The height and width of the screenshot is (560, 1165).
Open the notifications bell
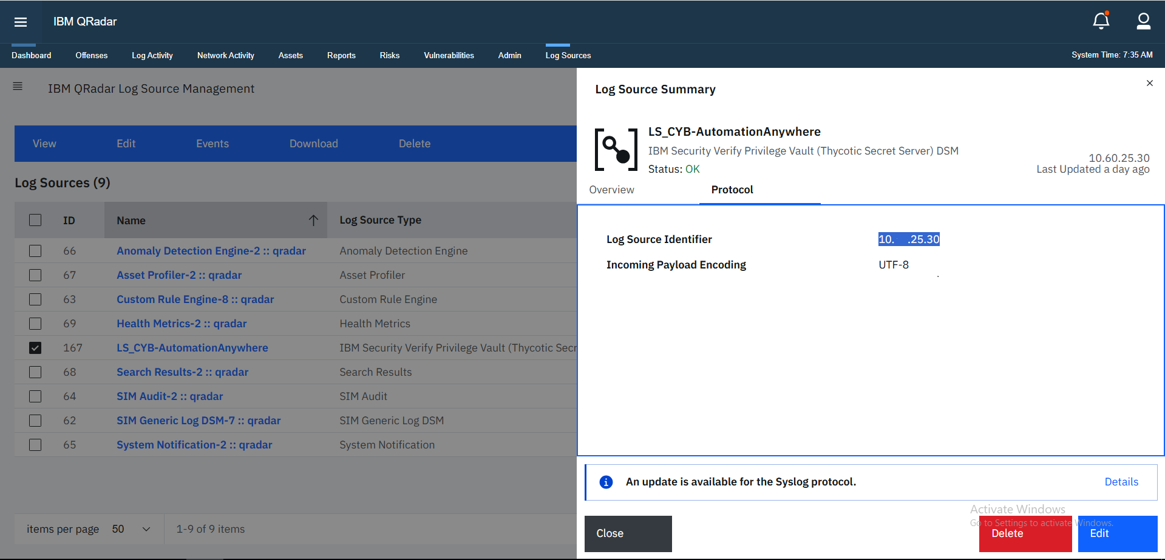1101,21
